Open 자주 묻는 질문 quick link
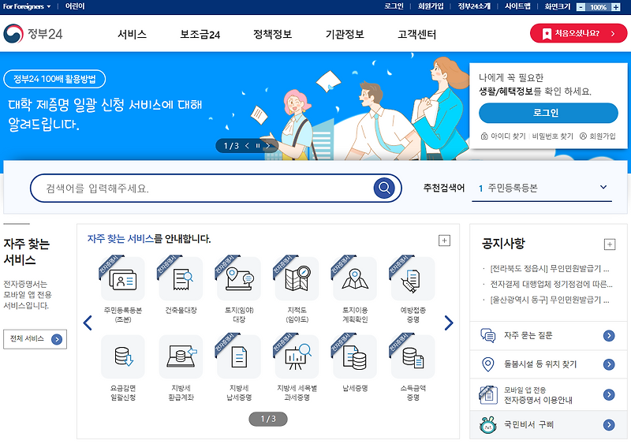 point(548,335)
